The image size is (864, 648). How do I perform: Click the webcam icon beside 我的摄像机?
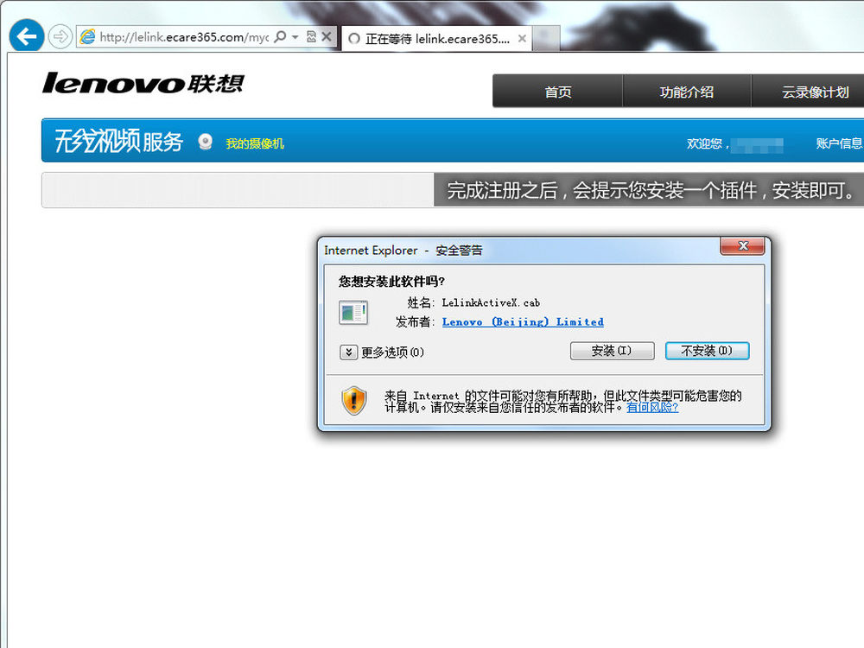(x=206, y=143)
